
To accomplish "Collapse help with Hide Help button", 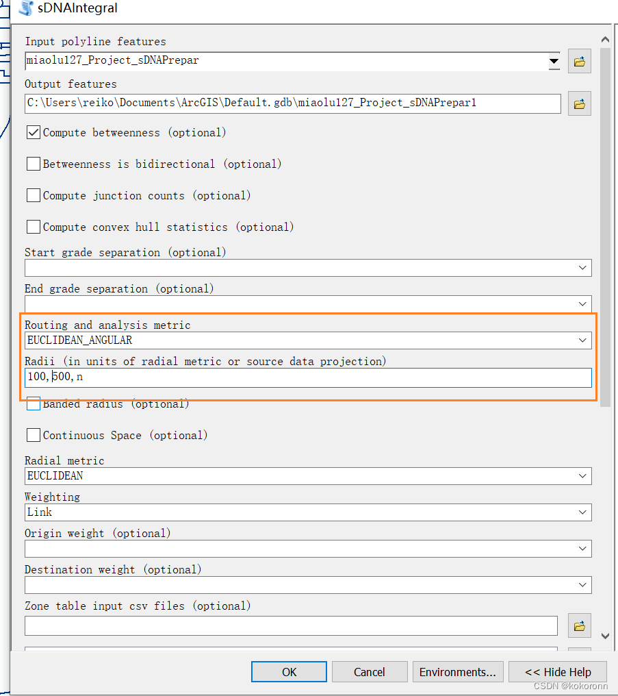I will 557,671.
